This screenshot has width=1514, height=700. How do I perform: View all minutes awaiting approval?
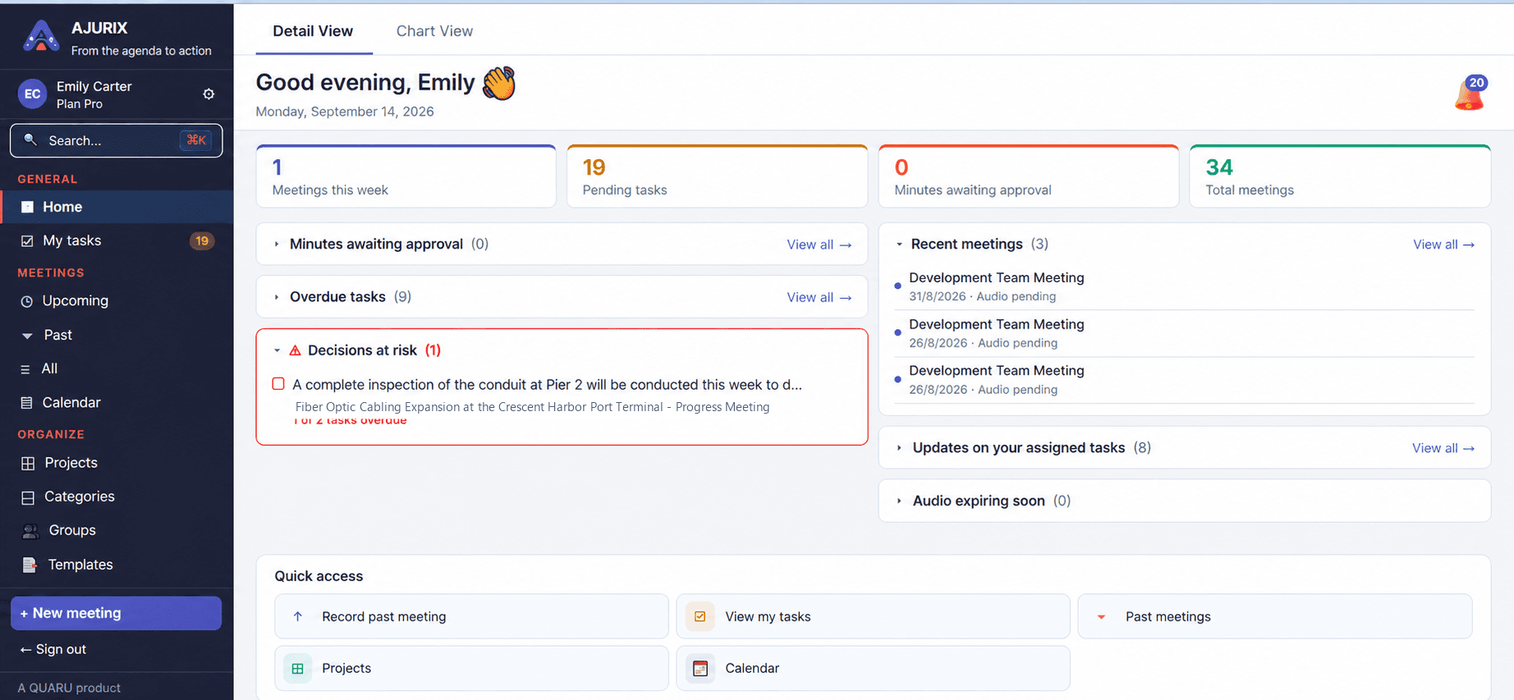[x=819, y=245]
